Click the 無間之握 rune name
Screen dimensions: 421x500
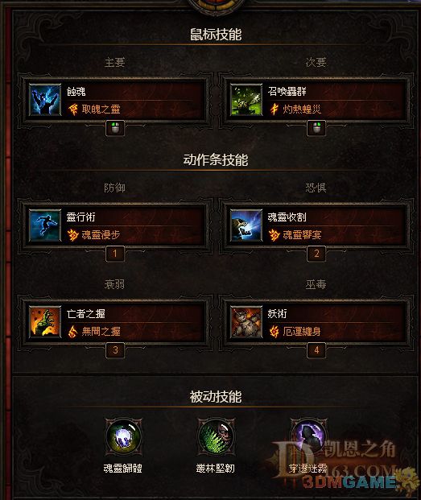(101, 331)
